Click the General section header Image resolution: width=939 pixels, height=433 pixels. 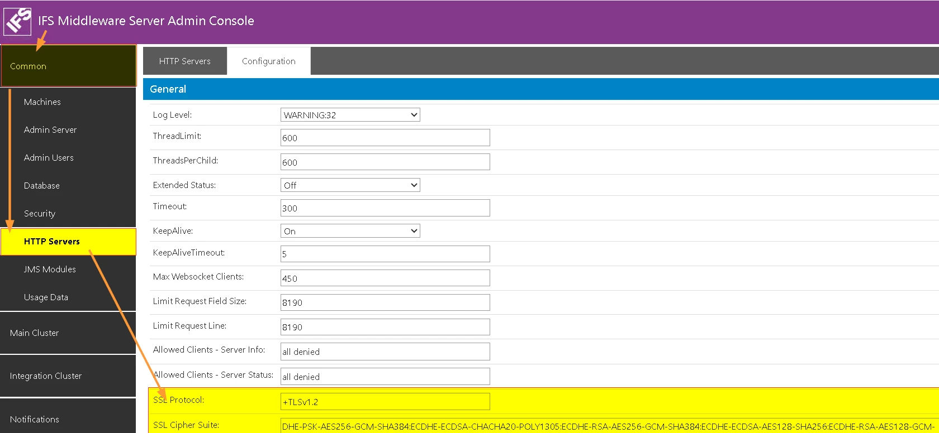pyautogui.click(x=541, y=89)
